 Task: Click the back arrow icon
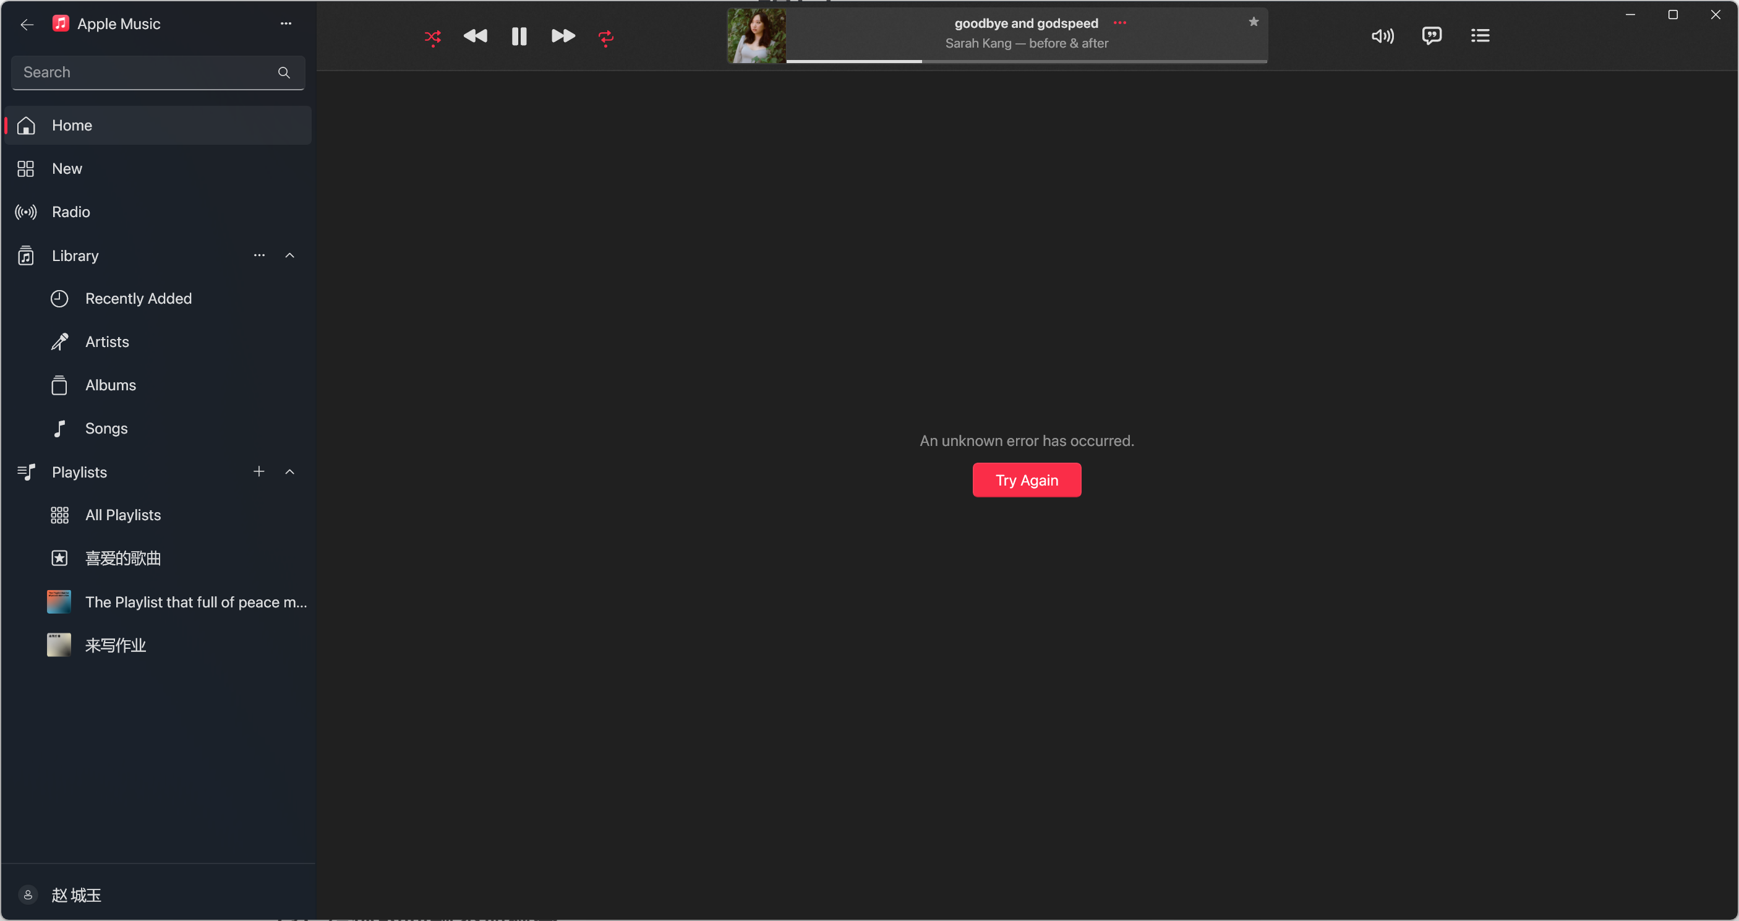(x=27, y=24)
